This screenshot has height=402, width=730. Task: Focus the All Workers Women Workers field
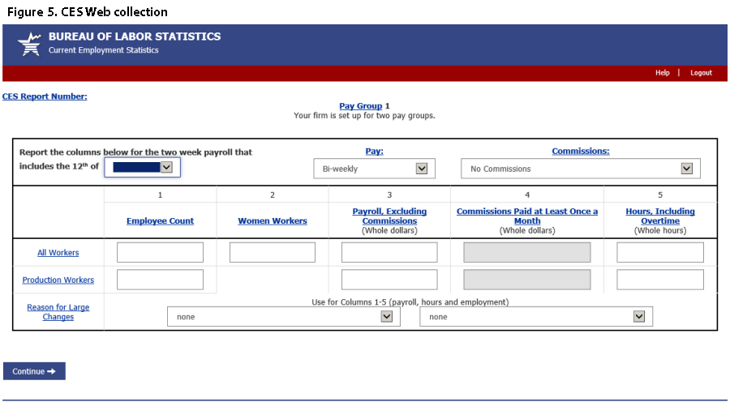coord(273,252)
